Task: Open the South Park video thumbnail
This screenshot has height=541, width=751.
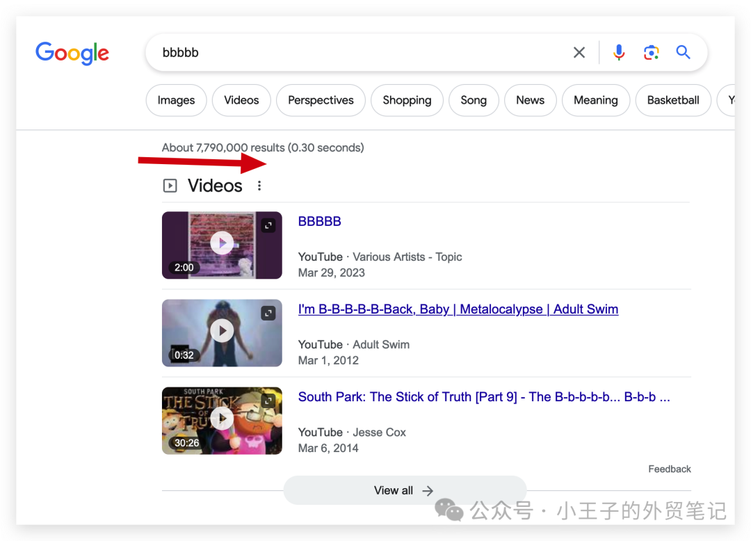Action: tap(222, 421)
